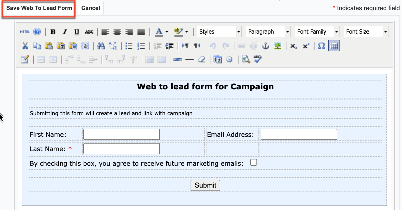Align text right
Screen dimensions: 402x210
129,32
